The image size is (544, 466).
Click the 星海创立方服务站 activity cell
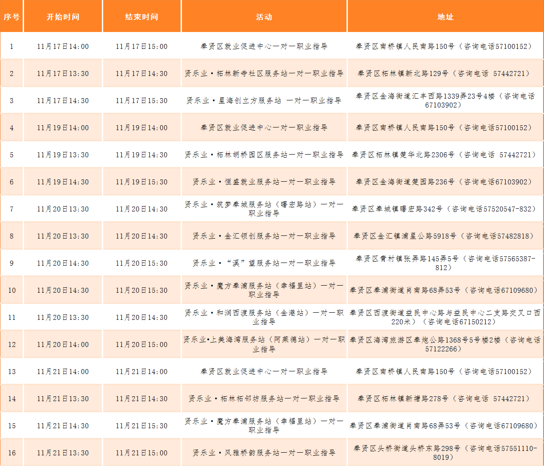(x=264, y=100)
